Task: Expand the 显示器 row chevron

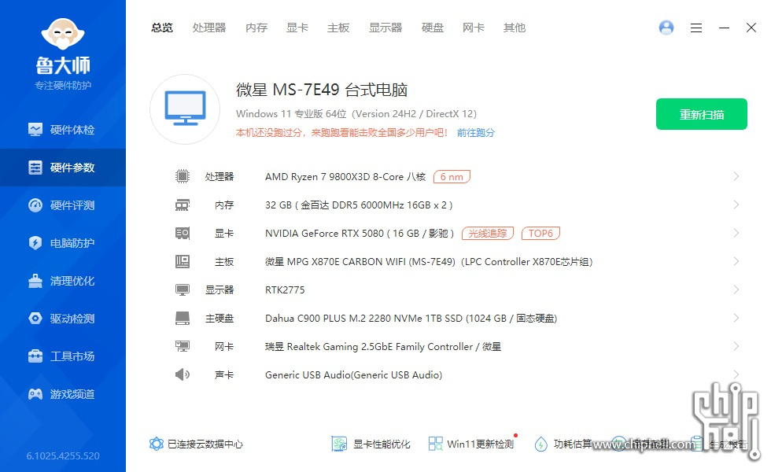Action: (x=736, y=289)
